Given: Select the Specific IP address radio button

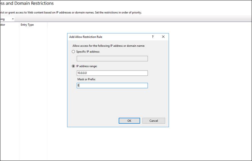Looking at the screenshot, I should pyautogui.click(x=73, y=52).
